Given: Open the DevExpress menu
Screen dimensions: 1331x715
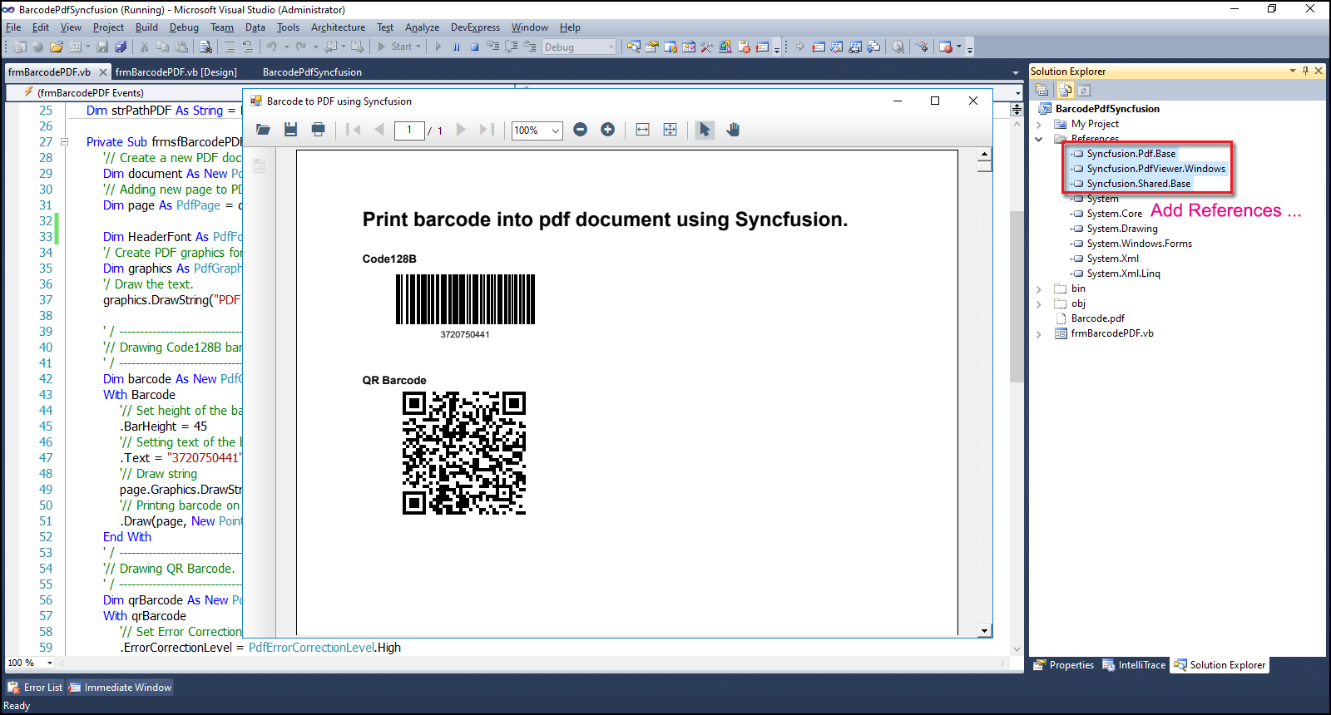Looking at the screenshot, I should pos(475,27).
